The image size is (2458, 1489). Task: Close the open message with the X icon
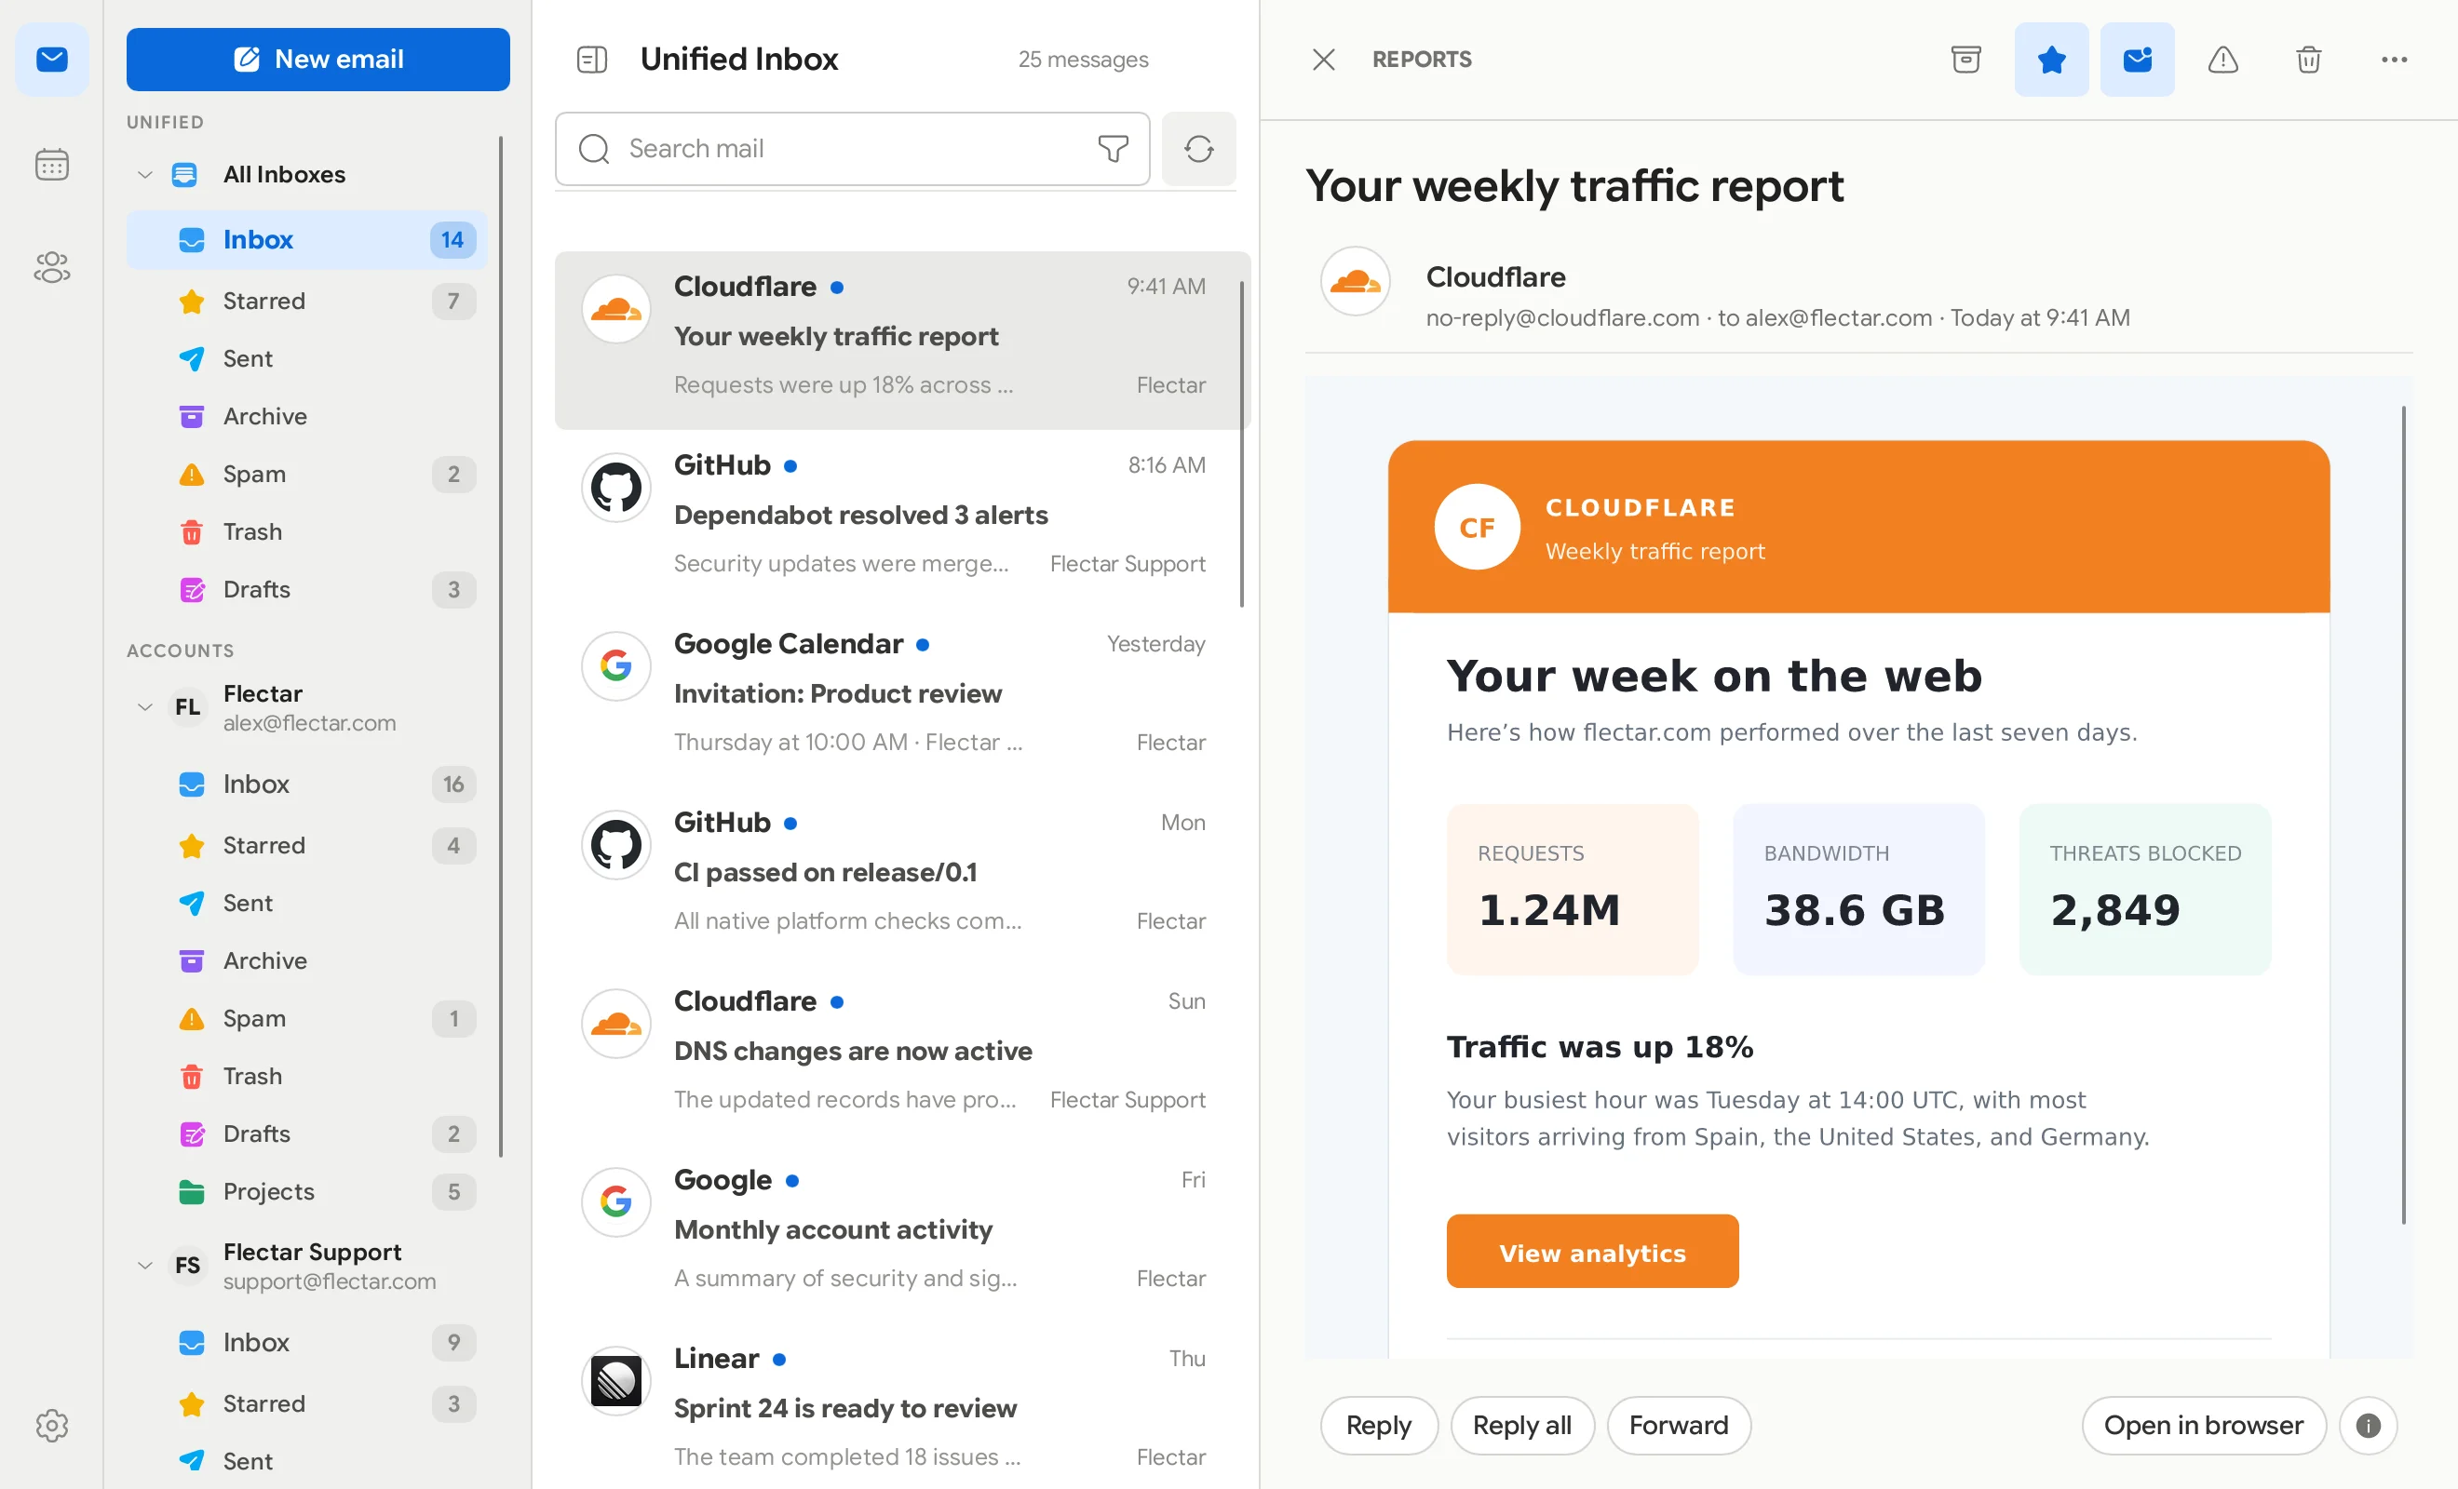(1323, 60)
